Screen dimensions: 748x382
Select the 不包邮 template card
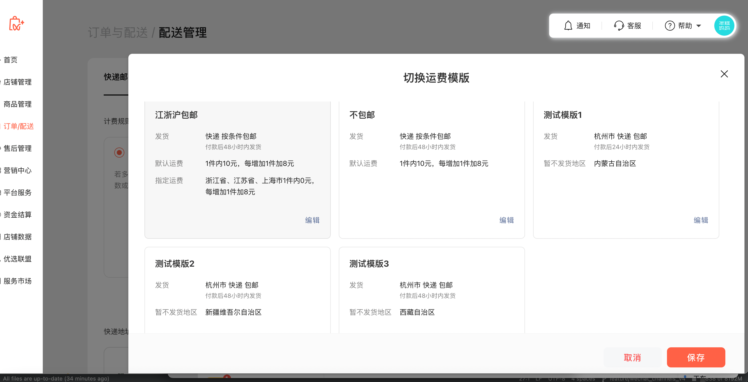coord(431,170)
